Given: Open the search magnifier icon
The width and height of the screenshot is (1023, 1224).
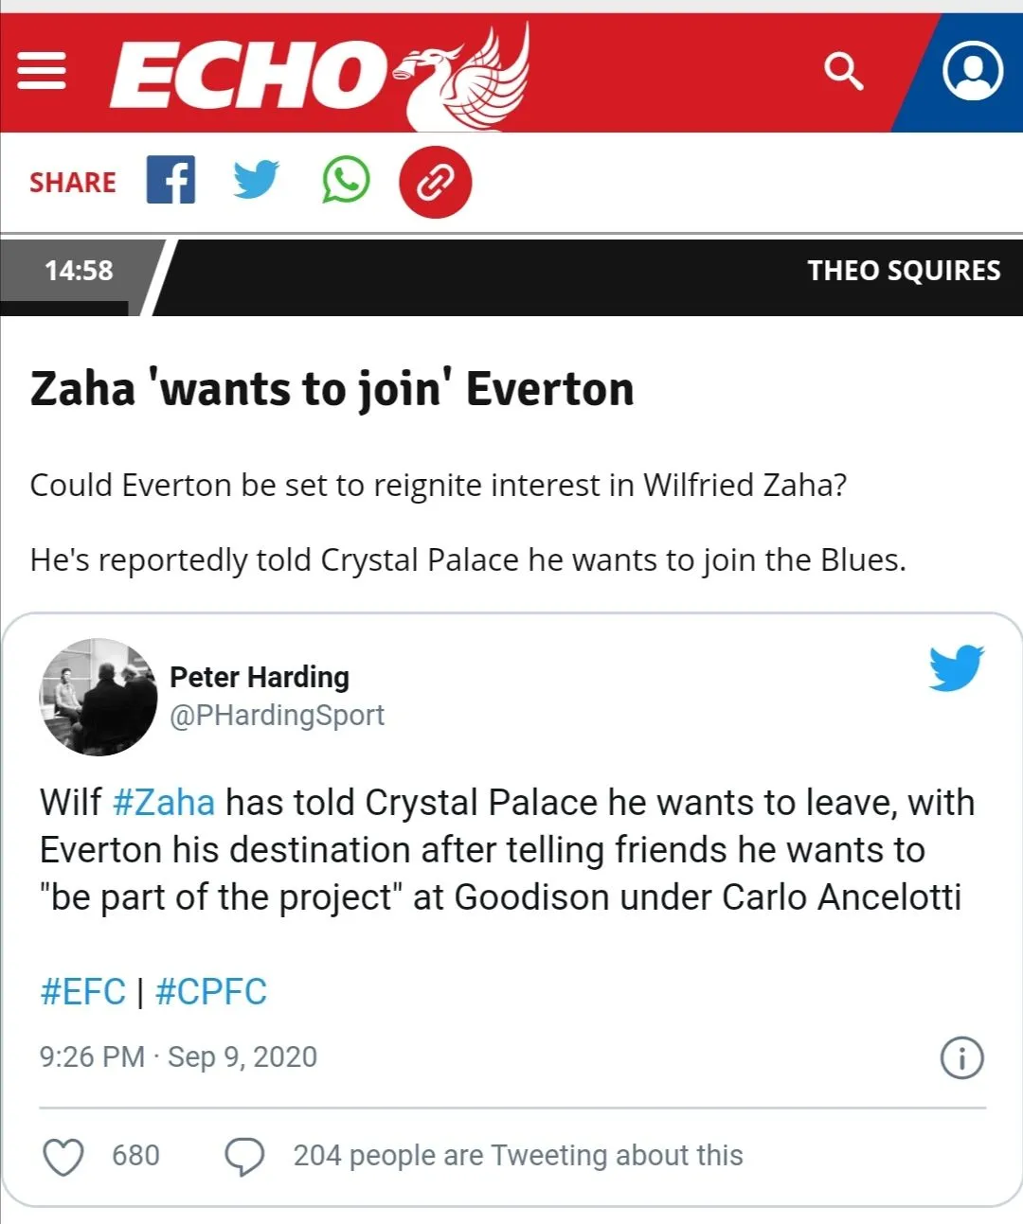Looking at the screenshot, I should pos(842,71).
